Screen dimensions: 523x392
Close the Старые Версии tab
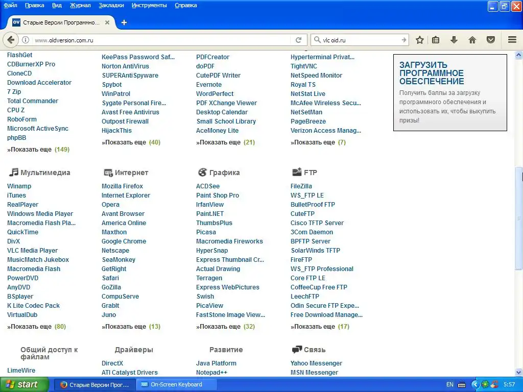click(107, 22)
